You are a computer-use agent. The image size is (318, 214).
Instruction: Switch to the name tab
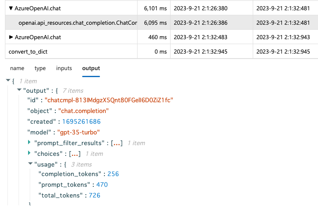point(17,68)
